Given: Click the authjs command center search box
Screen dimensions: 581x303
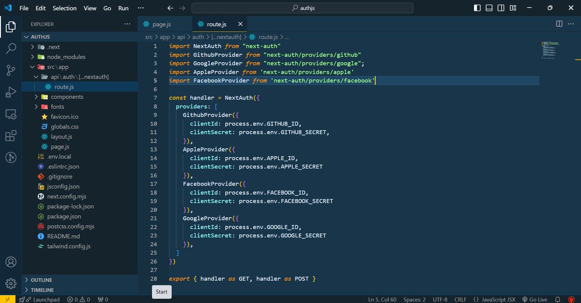Looking at the screenshot, I should 303,8.
